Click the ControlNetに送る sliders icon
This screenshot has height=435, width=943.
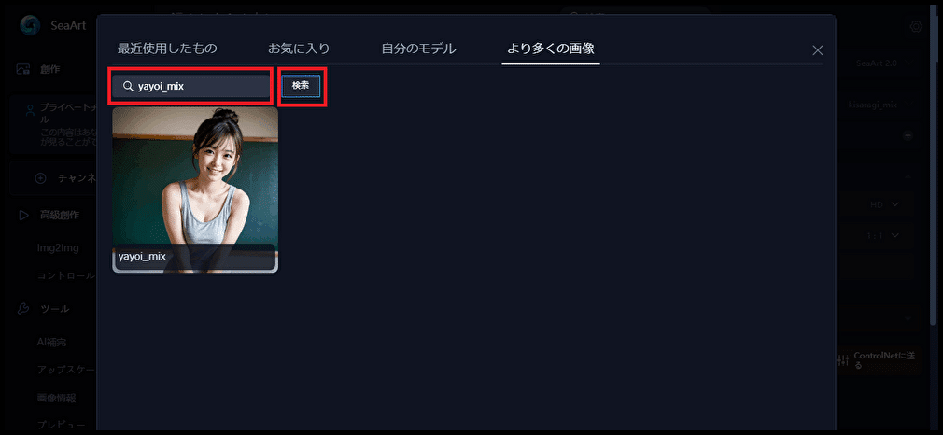point(843,360)
